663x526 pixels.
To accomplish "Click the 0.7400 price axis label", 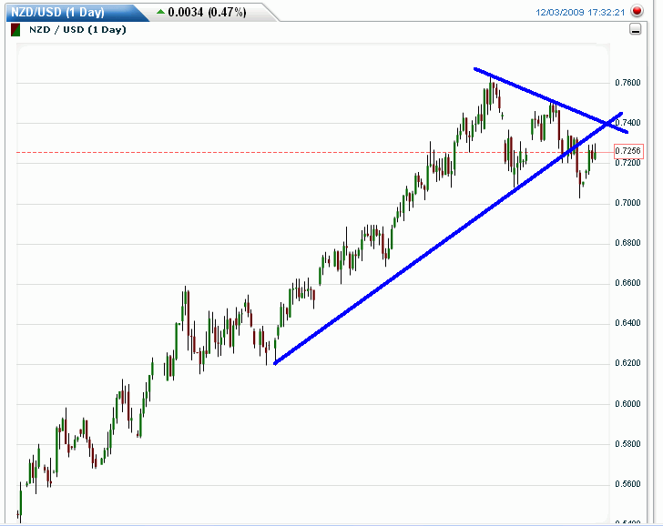I will point(627,123).
